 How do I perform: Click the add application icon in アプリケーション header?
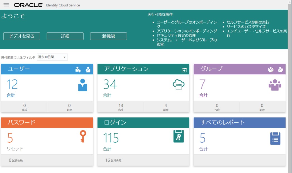tap(184, 70)
